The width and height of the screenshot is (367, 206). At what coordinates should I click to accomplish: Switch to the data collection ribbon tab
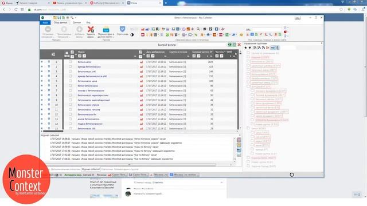click(60, 23)
